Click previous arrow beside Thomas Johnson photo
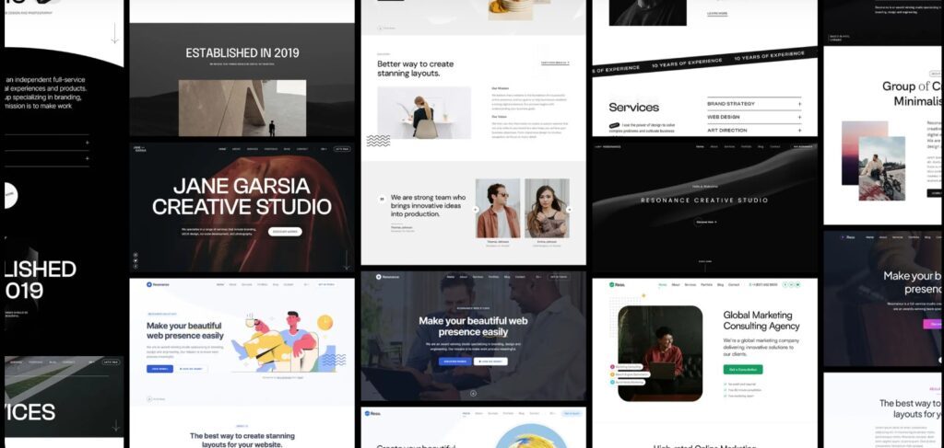Viewport: 944px width, 448px height. coord(475,210)
